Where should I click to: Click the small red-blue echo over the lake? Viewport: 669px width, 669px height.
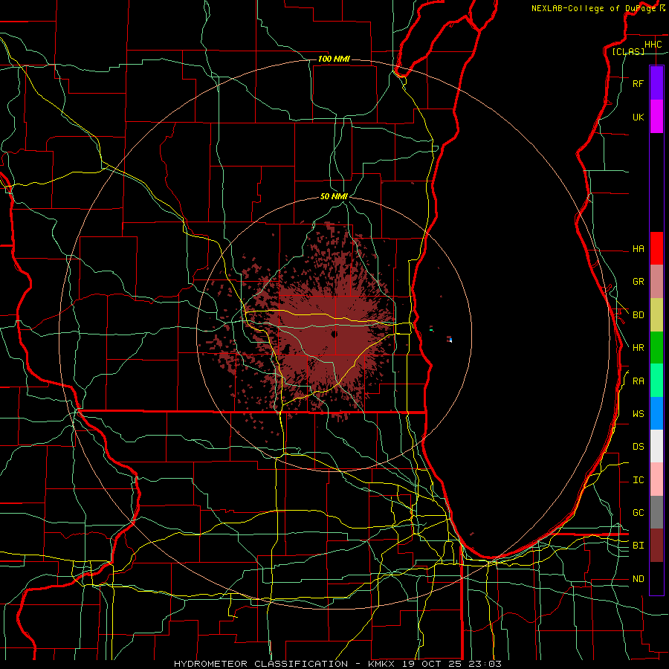[x=449, y=339]
